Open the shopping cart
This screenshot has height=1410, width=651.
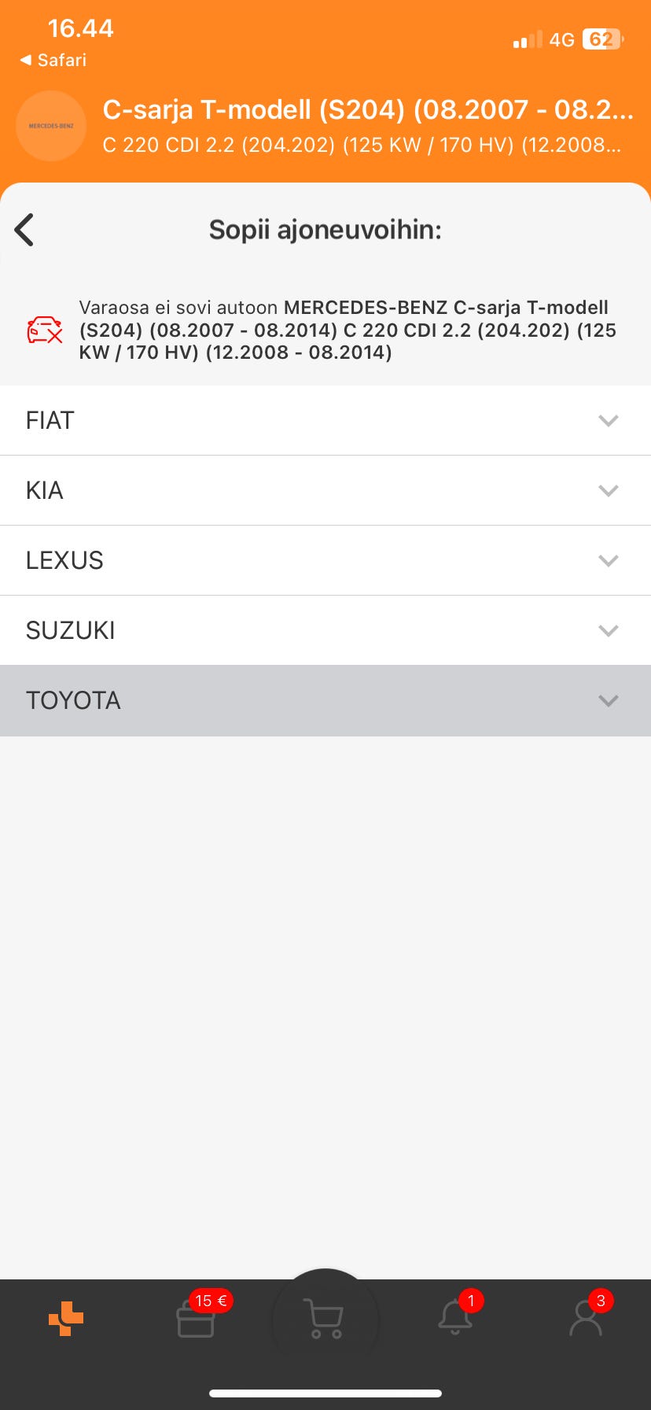coord(325,1318)
